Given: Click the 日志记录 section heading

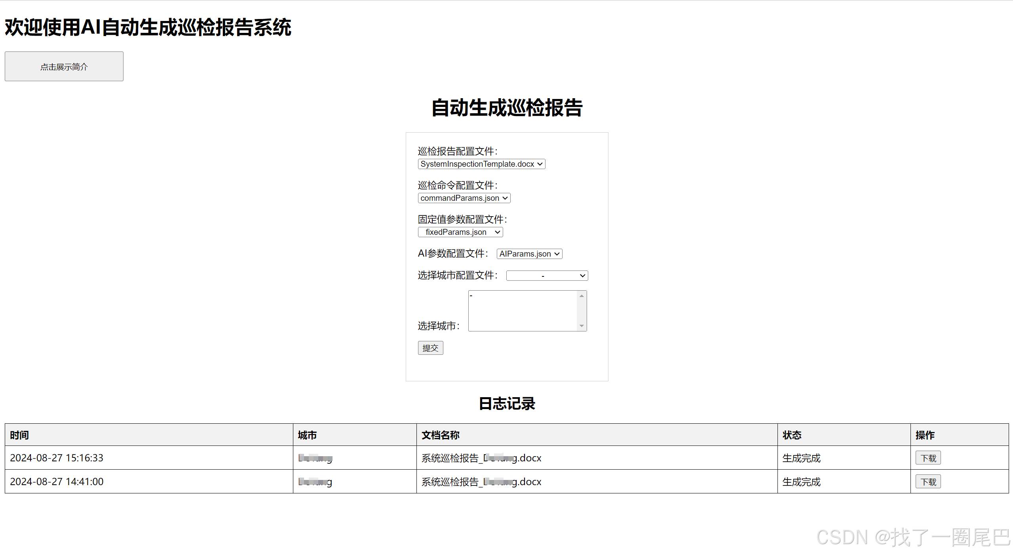Looking at the screenshot, I should tap(507, 404).
